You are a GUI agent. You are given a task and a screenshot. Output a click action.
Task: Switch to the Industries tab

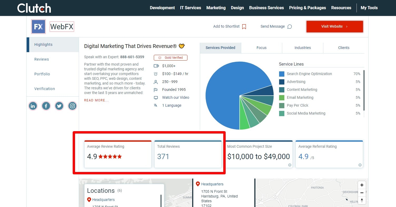pyautogui.click(x=303, y=48)
